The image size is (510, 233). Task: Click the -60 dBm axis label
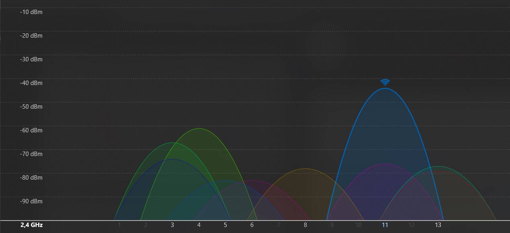tap(31, 130)
